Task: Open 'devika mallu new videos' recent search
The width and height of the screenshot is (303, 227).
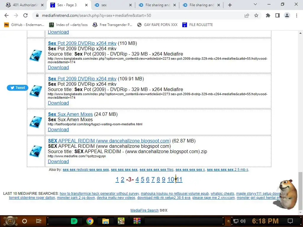Action: (116, 198)
